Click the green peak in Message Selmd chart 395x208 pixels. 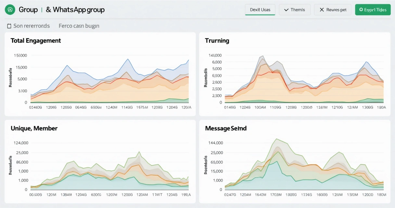coord(277,139)
